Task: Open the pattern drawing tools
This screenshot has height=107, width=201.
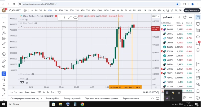Action: tap(4, 33)
